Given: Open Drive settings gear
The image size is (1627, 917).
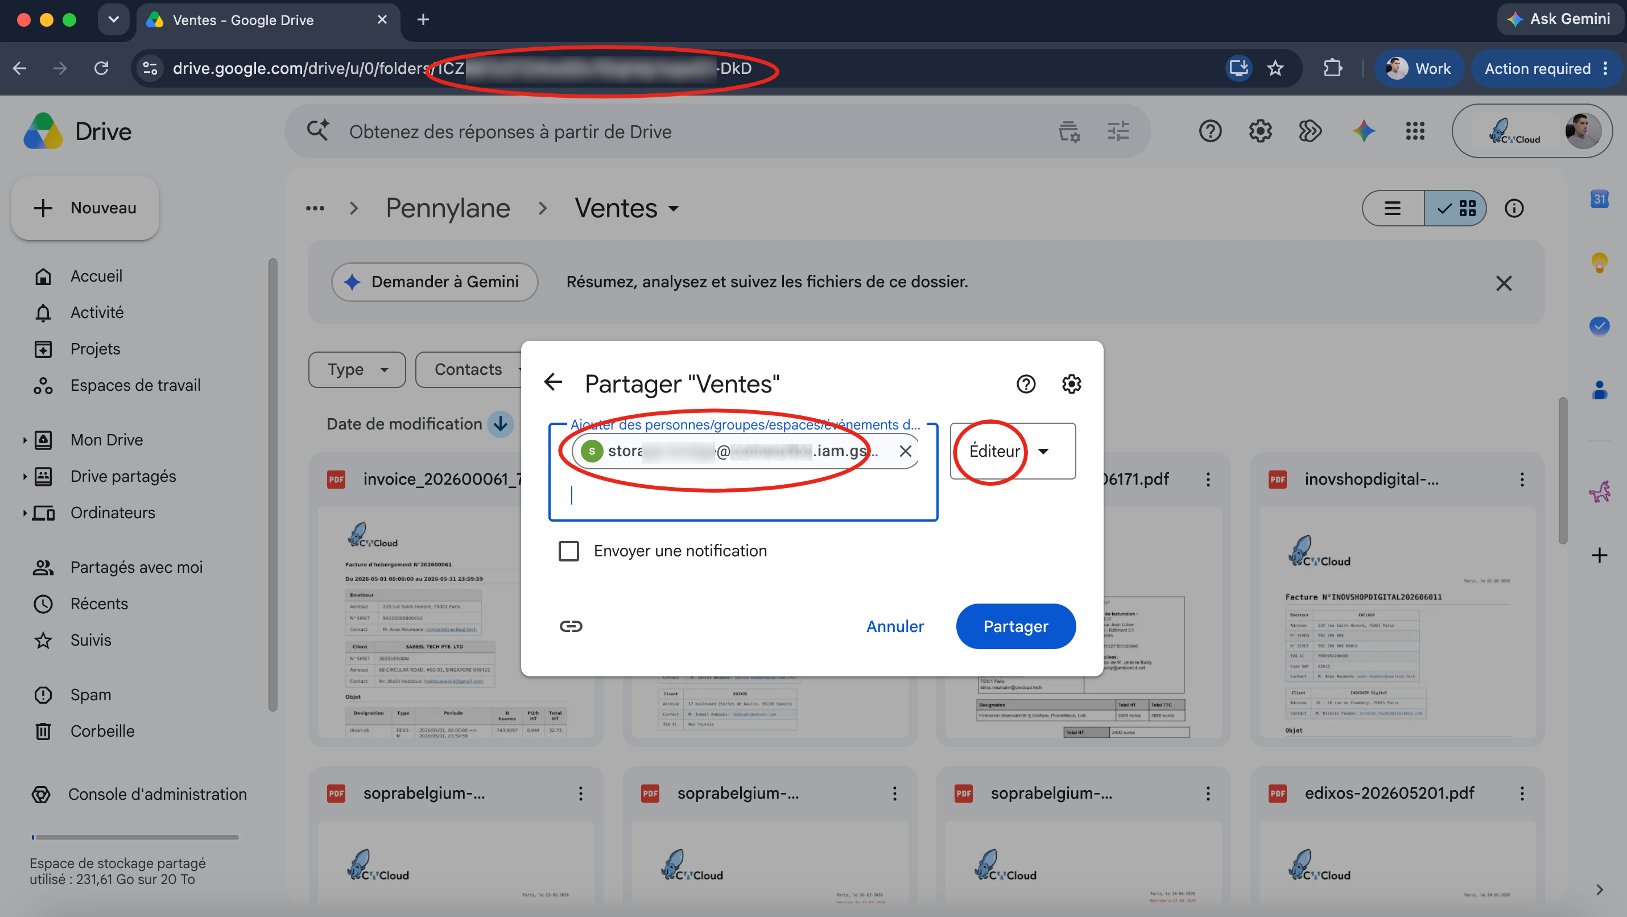Looking at the screenshot, I should click(x=1260, y=131).
